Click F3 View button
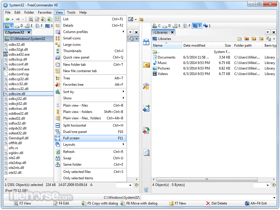 [23, 203]
